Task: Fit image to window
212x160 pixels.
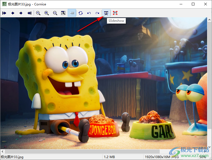Action: point(63,13)
